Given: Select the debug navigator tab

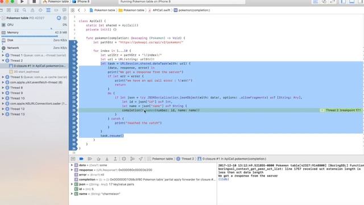Looking at the screenshot, I should pyautogui.click(x=48, y=10).
